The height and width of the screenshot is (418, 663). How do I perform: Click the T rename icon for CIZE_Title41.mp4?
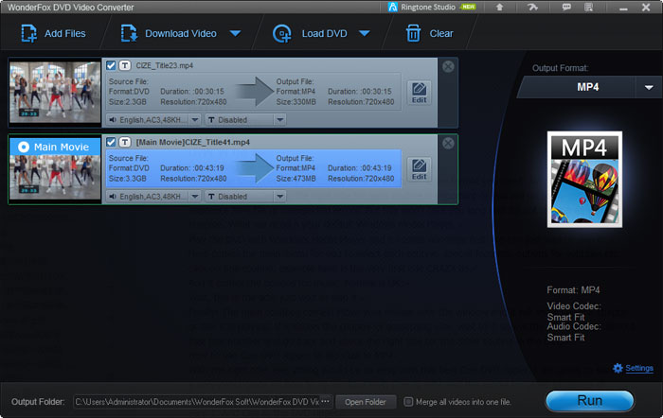125,142
